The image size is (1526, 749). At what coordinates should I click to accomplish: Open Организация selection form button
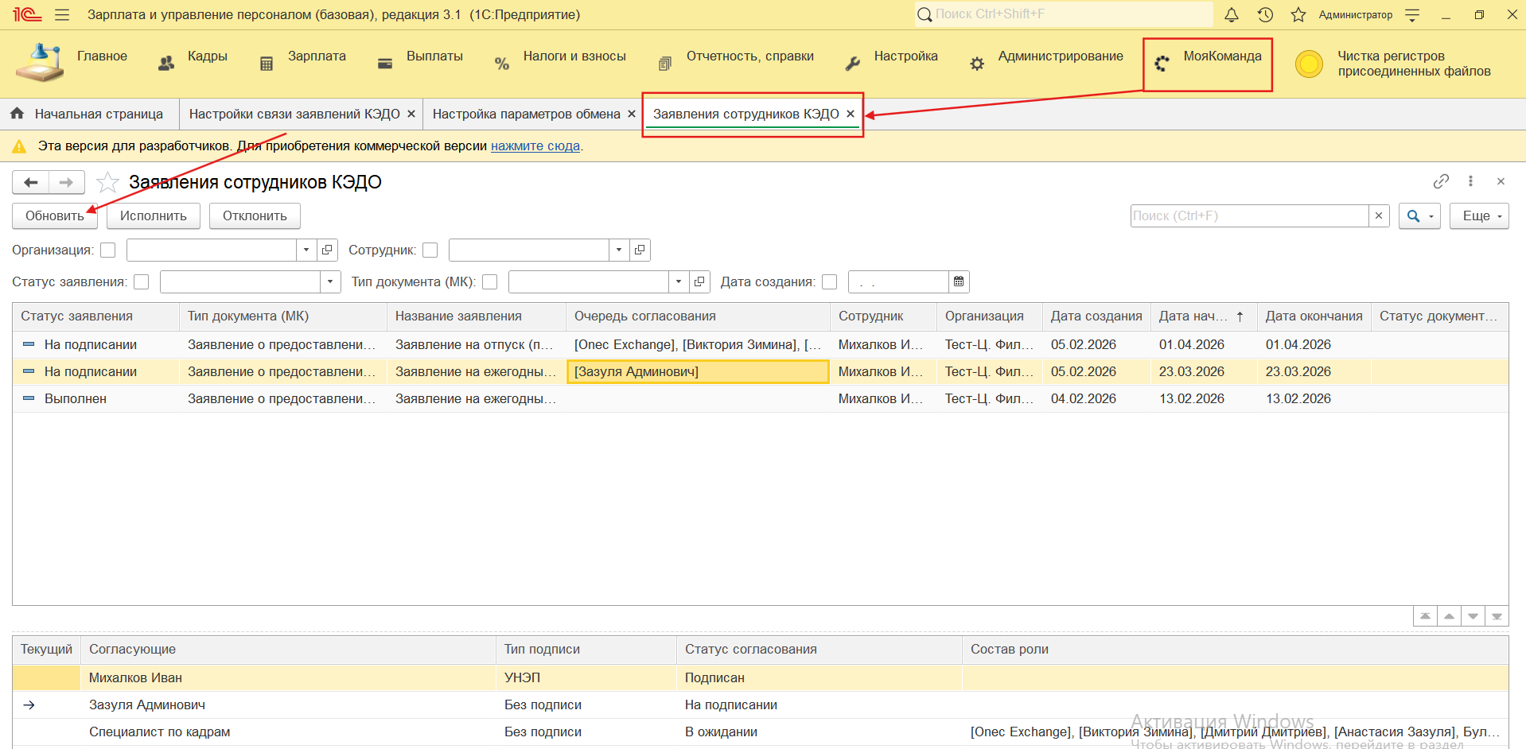327,250
